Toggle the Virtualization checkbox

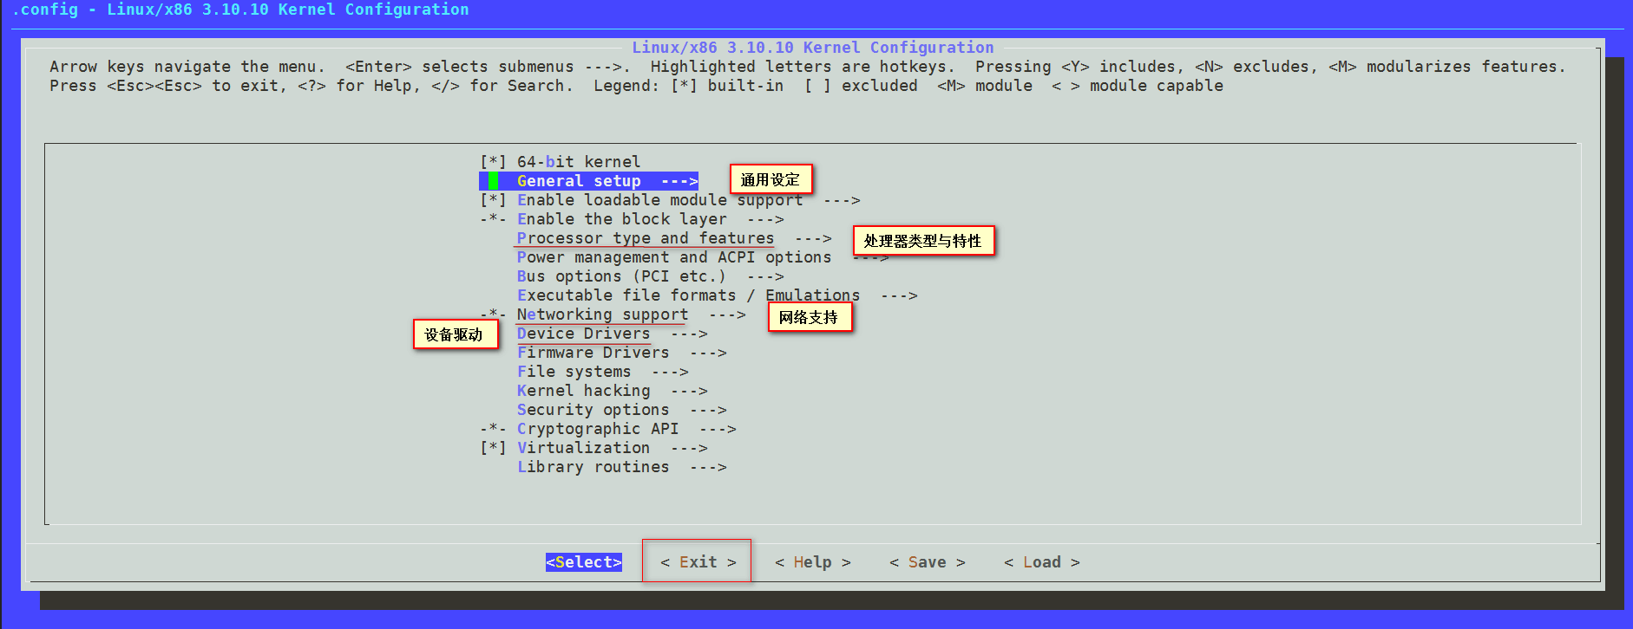[493, 448]
